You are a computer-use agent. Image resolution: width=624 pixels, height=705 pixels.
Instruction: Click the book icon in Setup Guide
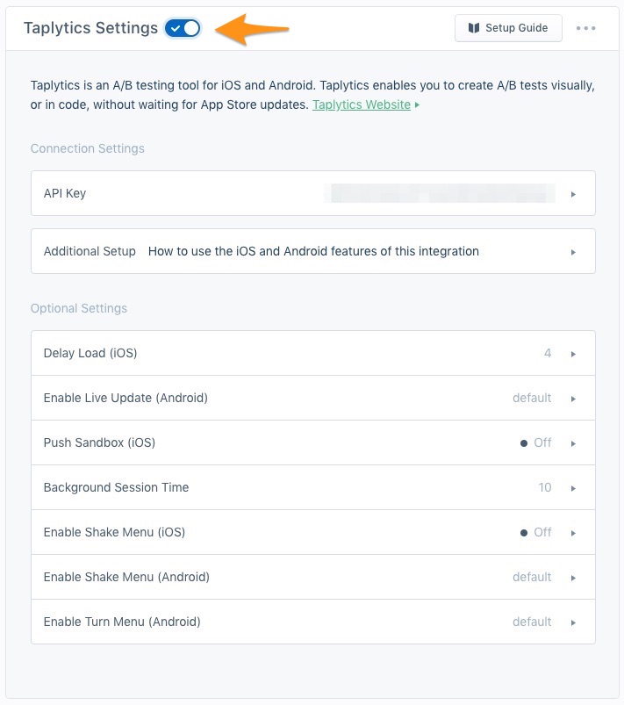pyautogui.click(x=475, y=28)
